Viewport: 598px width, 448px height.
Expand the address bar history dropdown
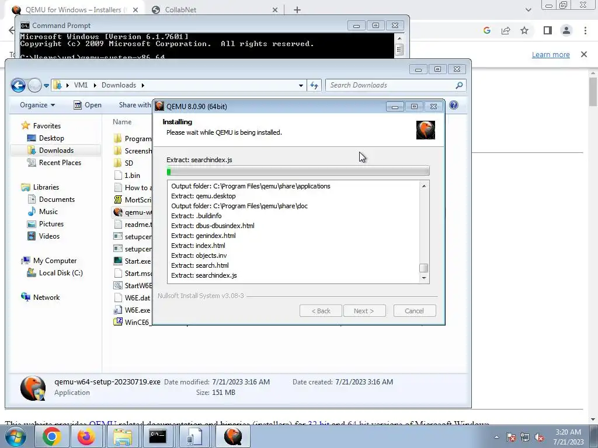[301, 85]
